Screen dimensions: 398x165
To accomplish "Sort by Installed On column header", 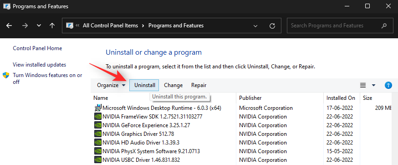I will (x=341, y=98).
